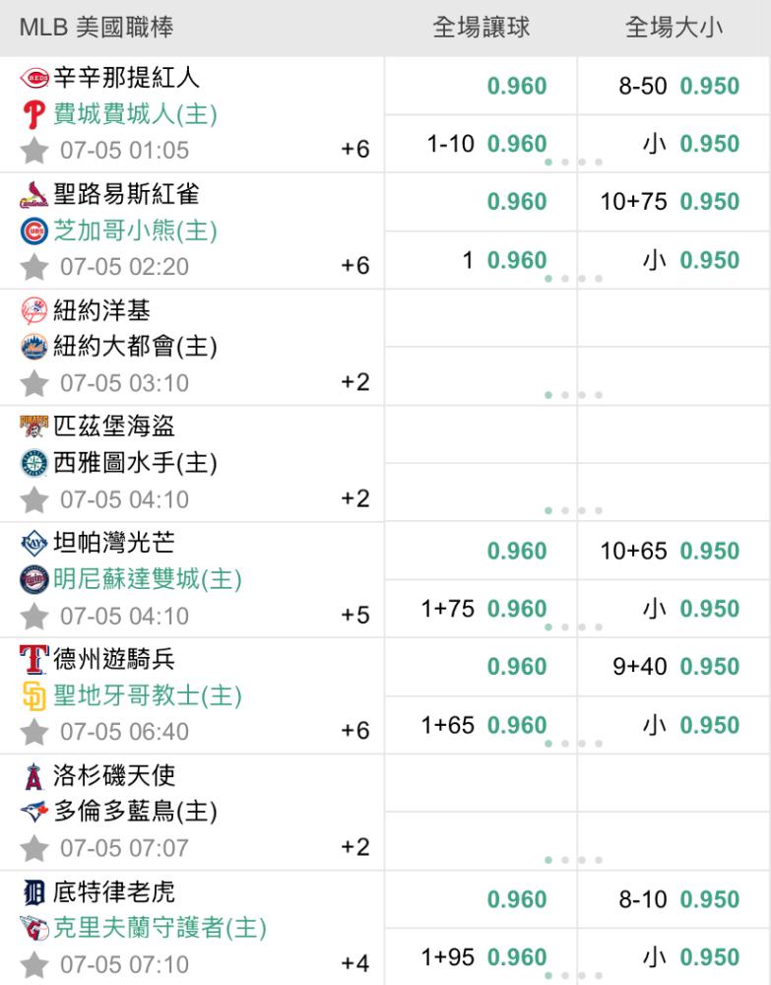Screen dimensions: 771x985
Task: Click the Seattle Mariners compass logo
Action: 33,463
